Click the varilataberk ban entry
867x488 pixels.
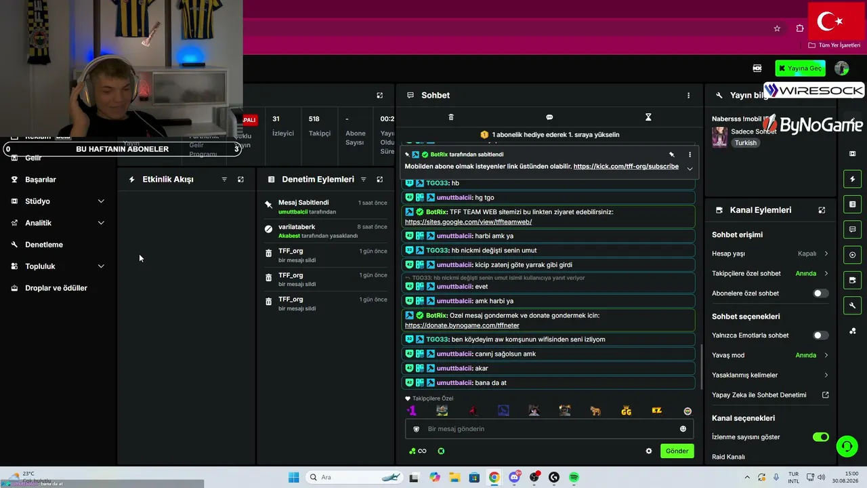[x=326, y=231]
